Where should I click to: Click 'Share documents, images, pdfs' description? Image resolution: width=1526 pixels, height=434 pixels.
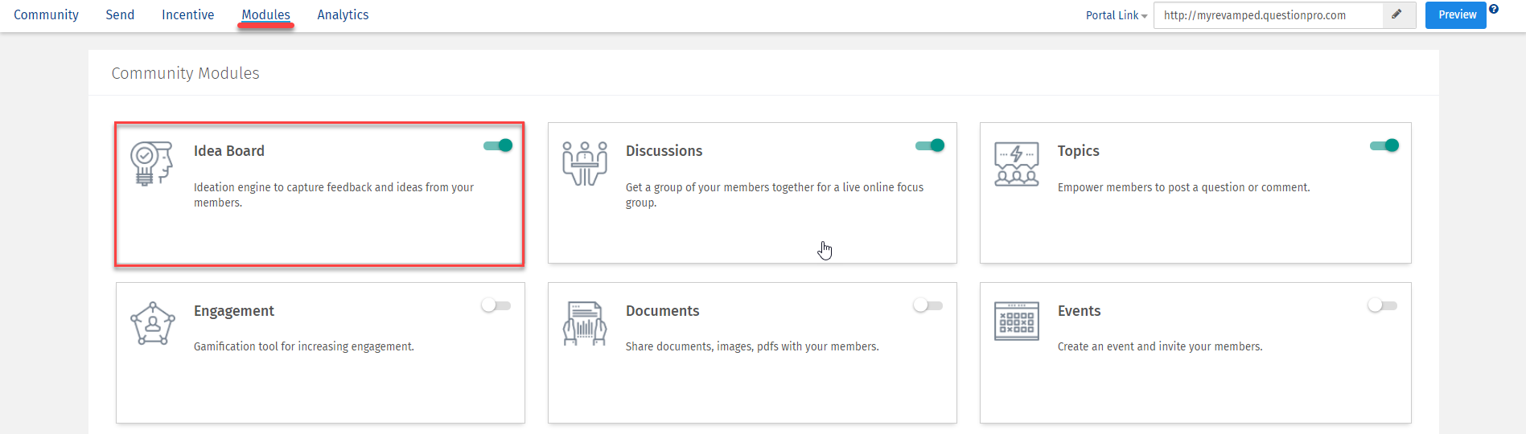[752, 346]
